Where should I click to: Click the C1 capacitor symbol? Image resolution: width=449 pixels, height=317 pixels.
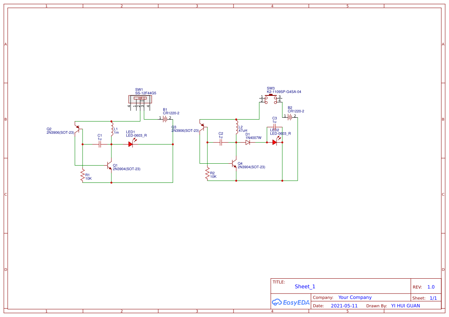tap(99, 145)
